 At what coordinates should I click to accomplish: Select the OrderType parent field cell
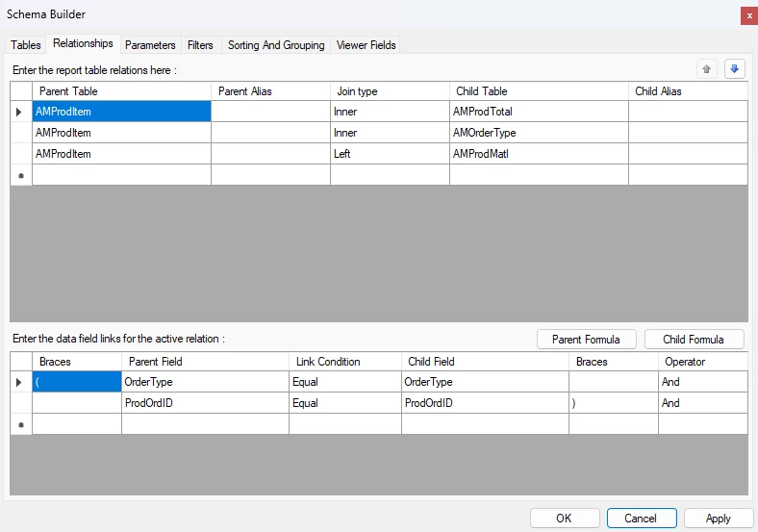206,382
